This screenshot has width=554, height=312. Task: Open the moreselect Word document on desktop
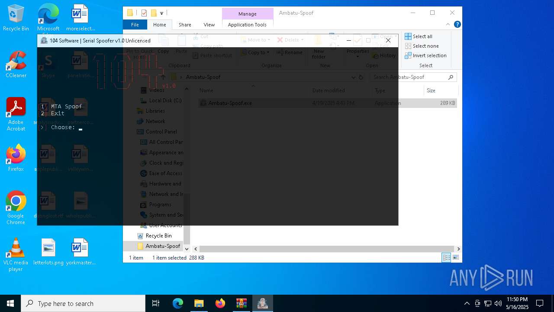point(81,18)
